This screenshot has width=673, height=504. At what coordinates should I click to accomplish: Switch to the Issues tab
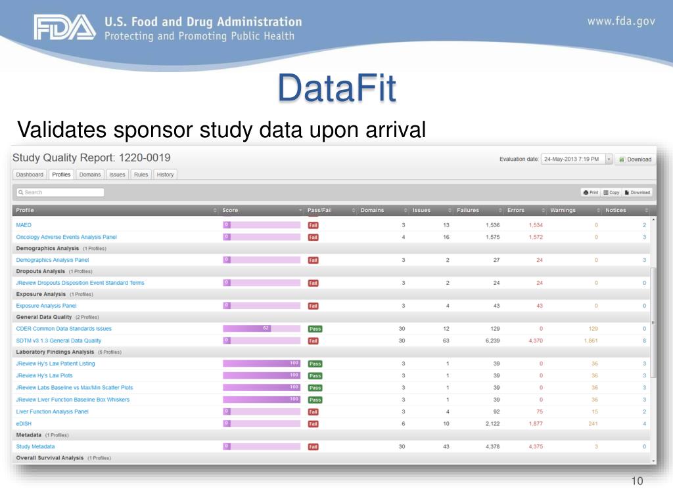pos(117,175)
